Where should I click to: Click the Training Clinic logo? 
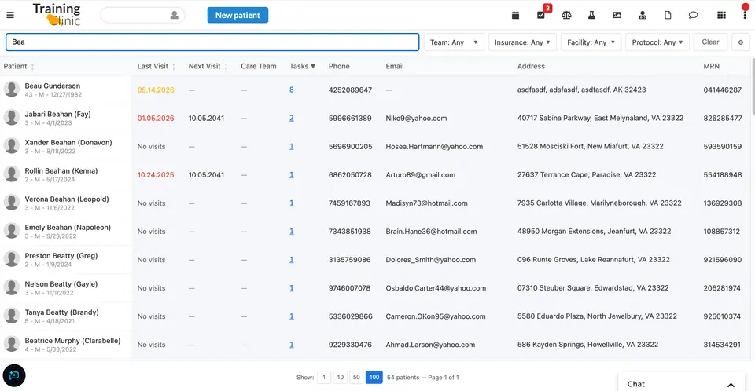(x=57, y=14)
